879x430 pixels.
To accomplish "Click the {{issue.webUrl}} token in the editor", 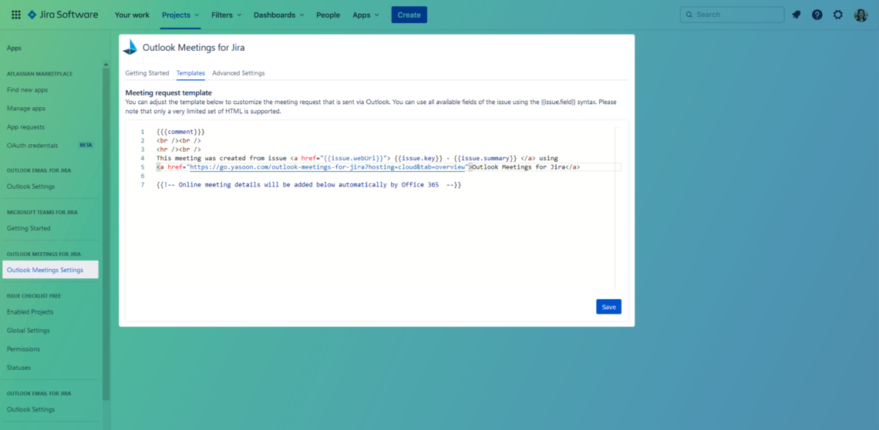I will click(353, 158).
